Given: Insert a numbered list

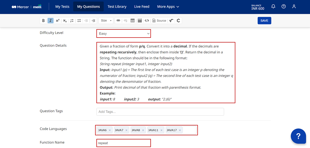Looking at the screenshot, I should (72, 21).
